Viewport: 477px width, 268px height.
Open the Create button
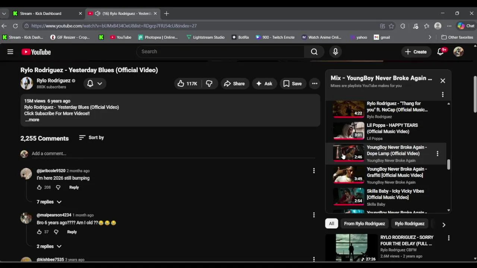416,52
